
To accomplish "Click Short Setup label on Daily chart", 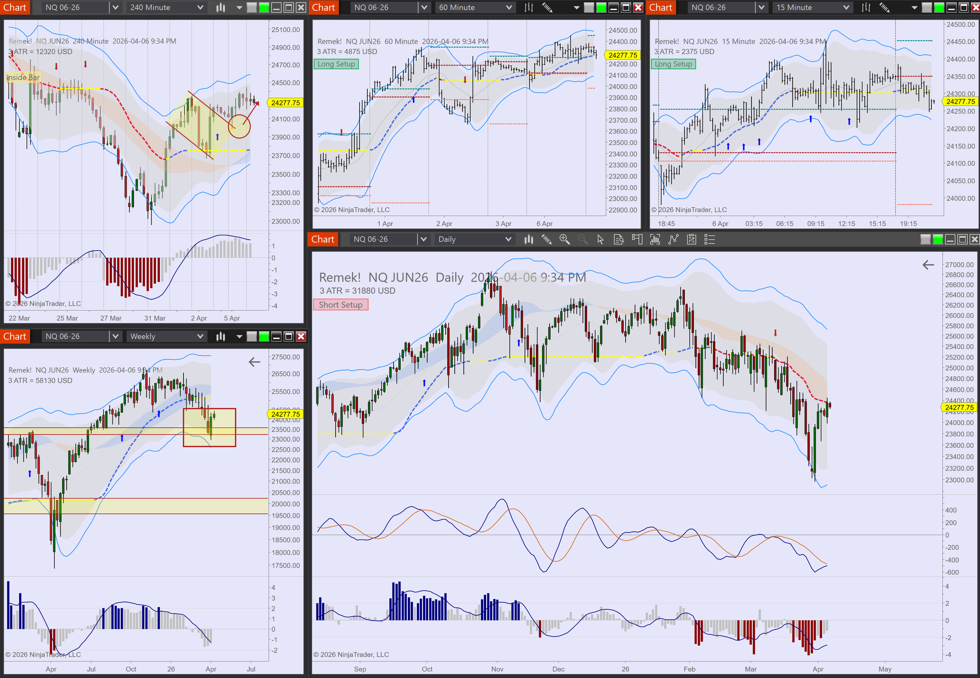I will (x=341, y=305).
